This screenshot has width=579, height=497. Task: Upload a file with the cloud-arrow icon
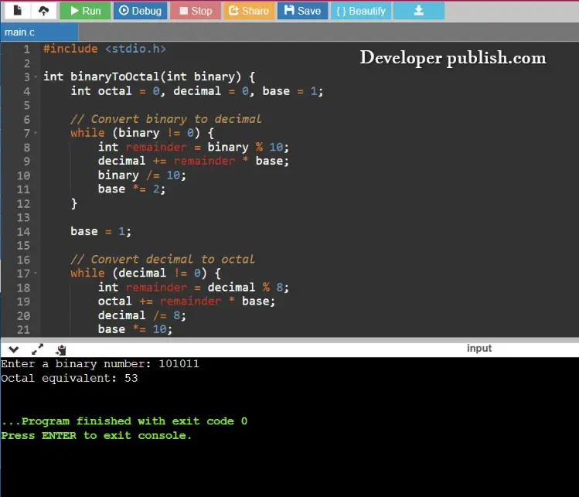pos(43,11)
